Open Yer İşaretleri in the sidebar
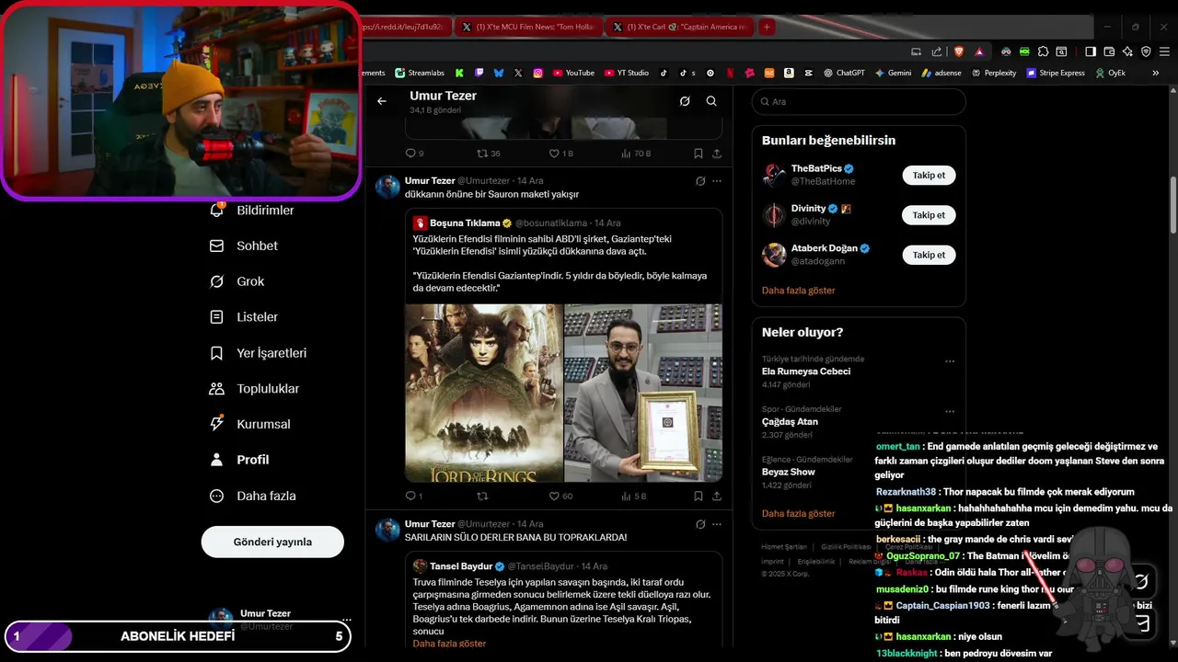1178x662 pixels. point(258,353)
